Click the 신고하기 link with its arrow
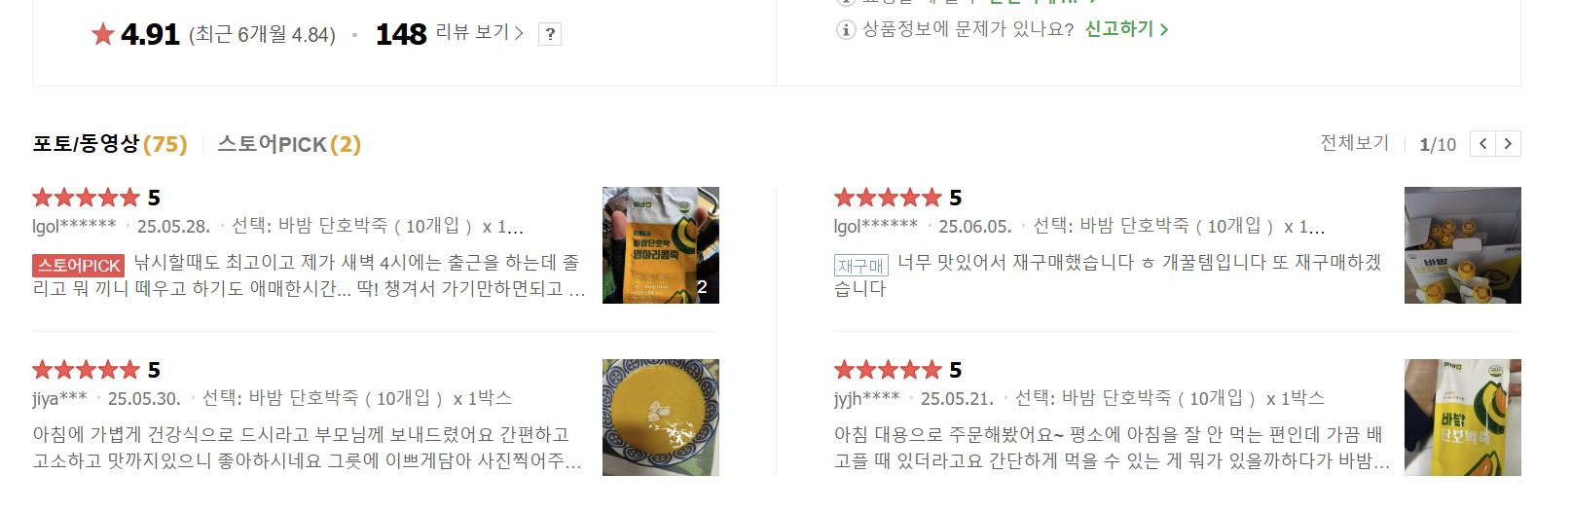1571x511 pixels. pyautogui.click(x=1127, y=29)
